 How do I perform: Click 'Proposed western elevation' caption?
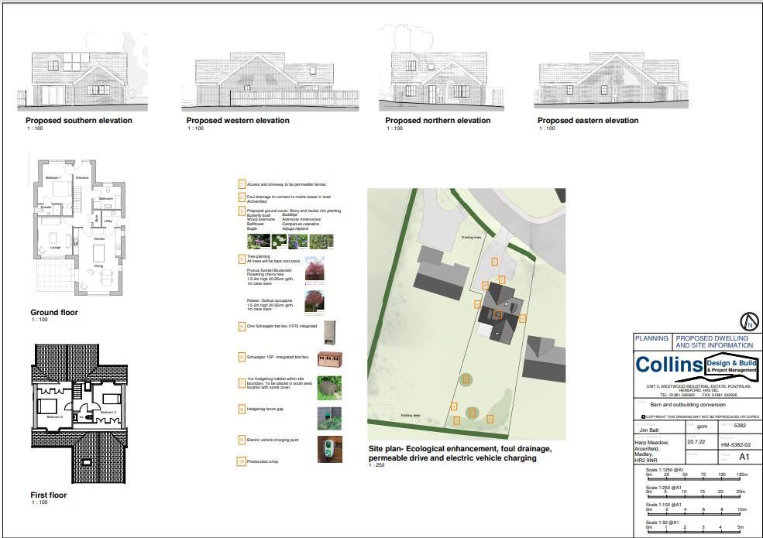click(x=238, y=121)
